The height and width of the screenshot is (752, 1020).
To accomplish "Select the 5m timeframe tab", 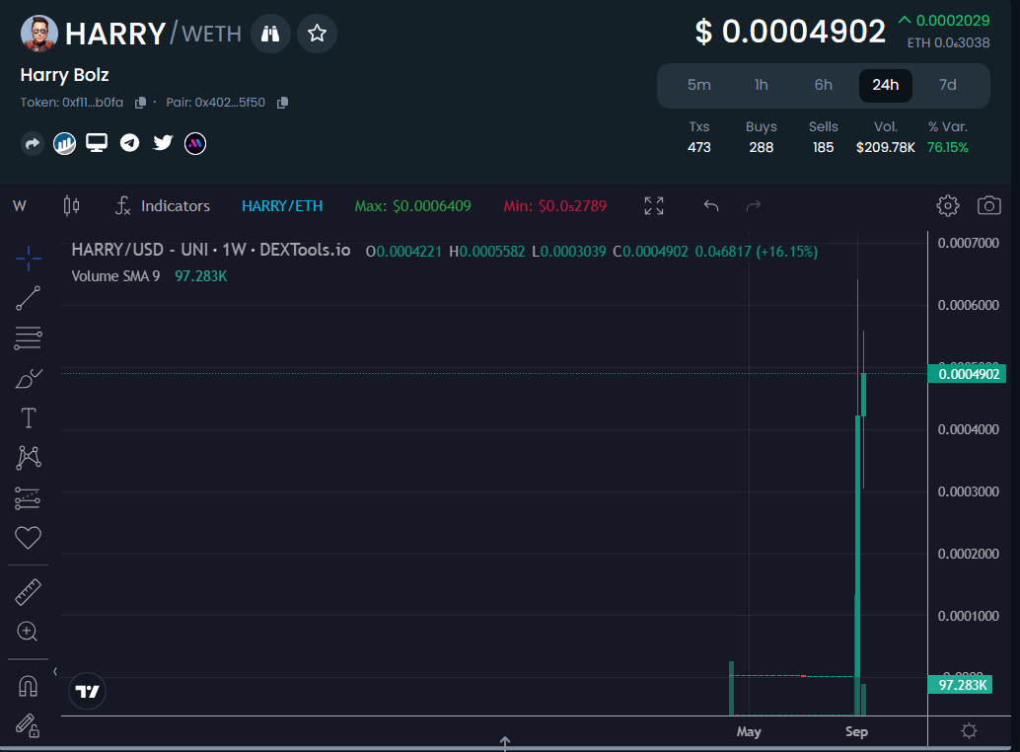I will pos(699,85).
